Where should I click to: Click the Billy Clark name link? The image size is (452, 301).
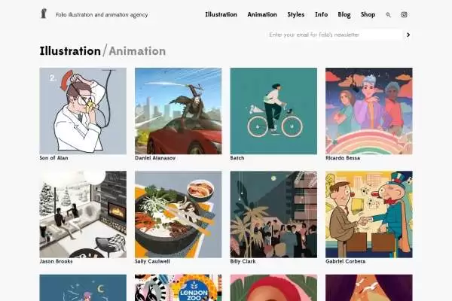pyautogui.click(x=243, y=261)
